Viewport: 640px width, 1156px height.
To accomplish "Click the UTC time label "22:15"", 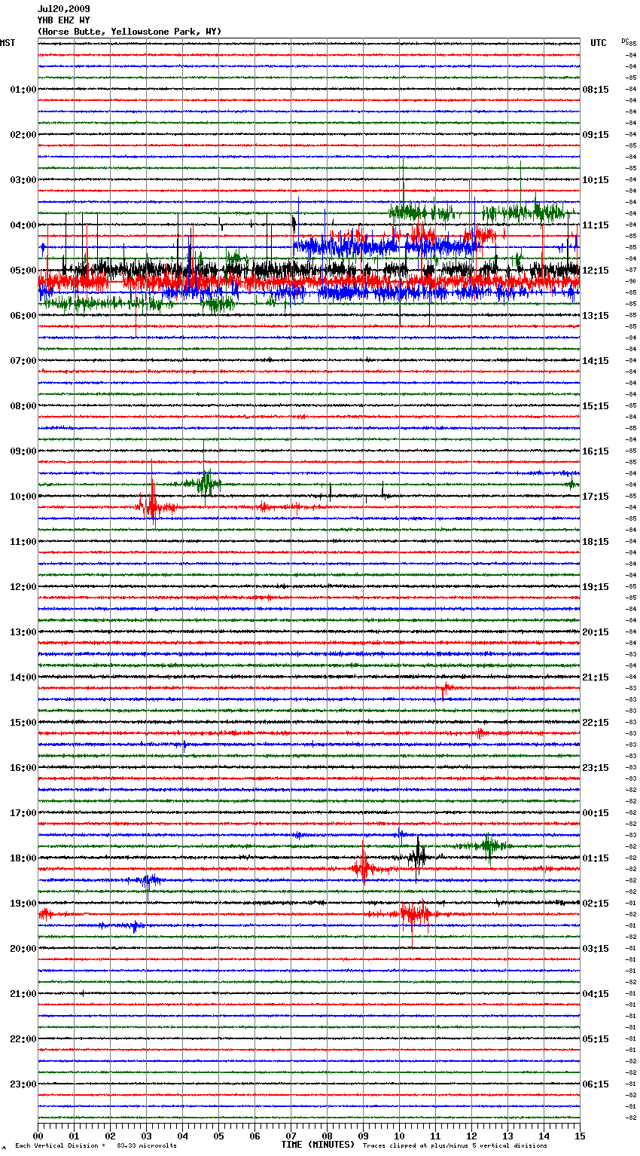I will 596,723.
